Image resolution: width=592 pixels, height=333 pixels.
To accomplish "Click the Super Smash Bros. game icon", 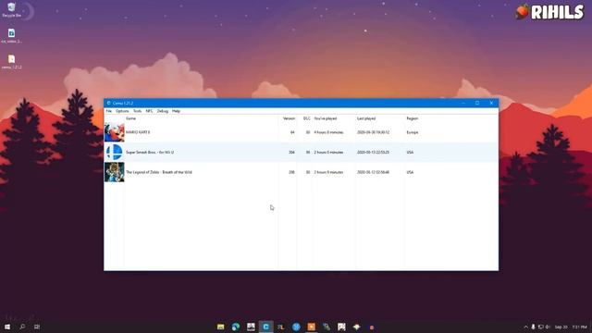I will pyautogui.click(x=114, y=152).
